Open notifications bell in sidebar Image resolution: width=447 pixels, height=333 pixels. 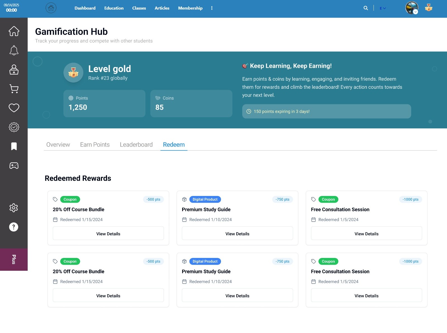coord(14,50)
